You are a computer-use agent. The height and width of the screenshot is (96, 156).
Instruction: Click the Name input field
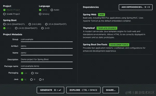tap(47, 53)
